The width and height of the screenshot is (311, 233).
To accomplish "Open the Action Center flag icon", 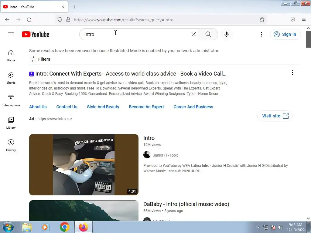I will tap(273, 227).
